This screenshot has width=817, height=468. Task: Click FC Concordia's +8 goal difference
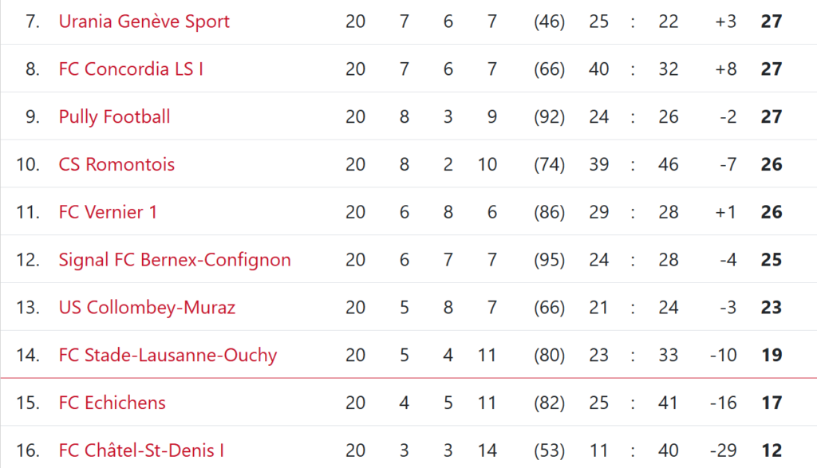(725, 69)
